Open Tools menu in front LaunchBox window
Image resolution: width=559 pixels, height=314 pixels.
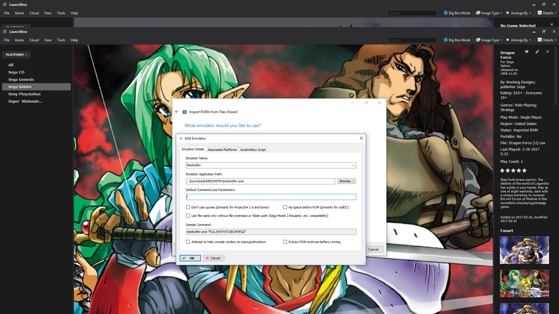pos(61,40)
